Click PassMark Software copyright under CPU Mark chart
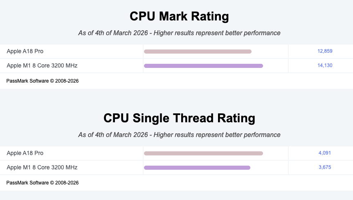 tap(43, 81)
